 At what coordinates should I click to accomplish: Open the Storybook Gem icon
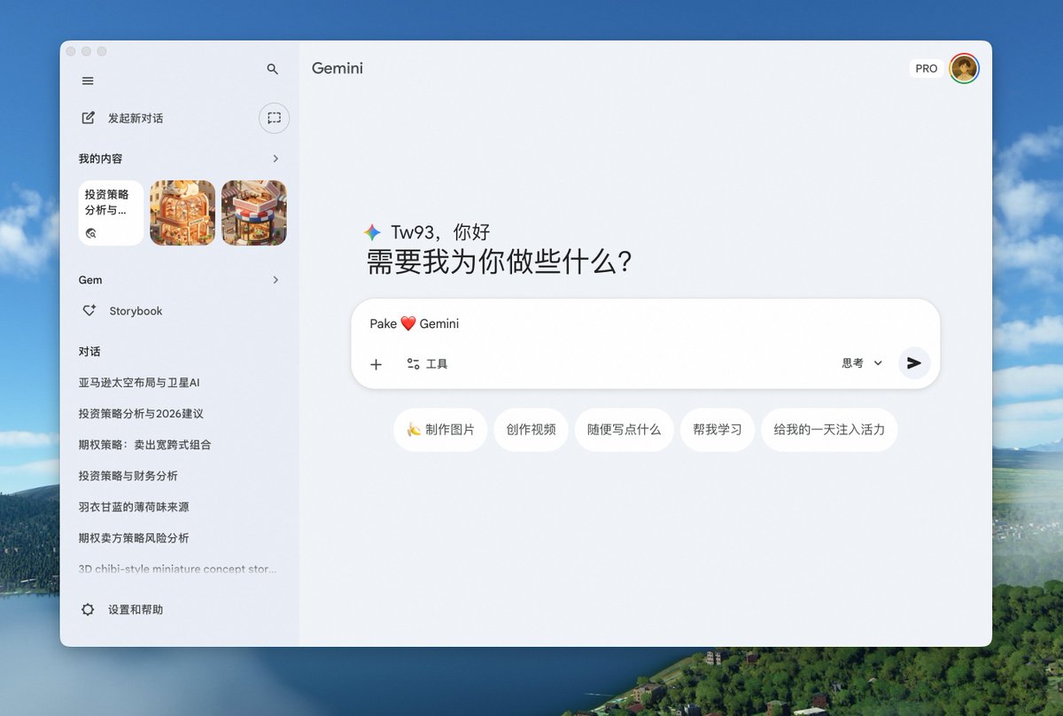(x=89, y=311)
